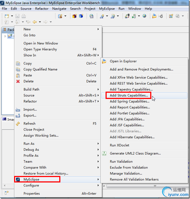Open the Refactor menu in menu bar
The image size is (190, 199).
point(42,9)
